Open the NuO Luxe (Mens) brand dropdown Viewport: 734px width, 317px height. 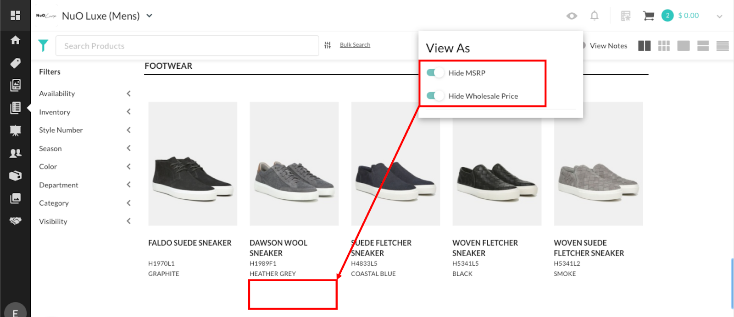149,16
